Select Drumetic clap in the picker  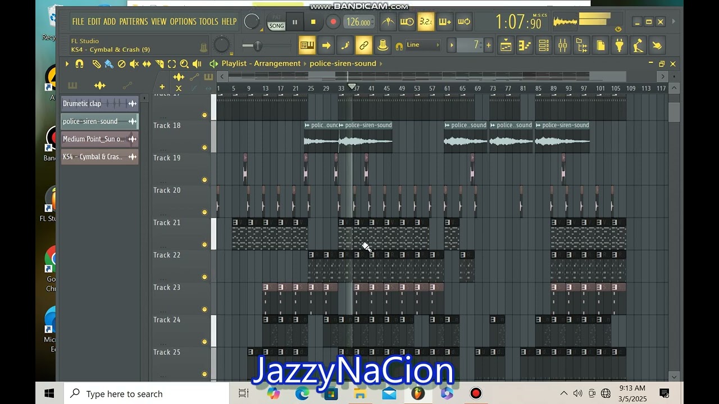[99, 104]
